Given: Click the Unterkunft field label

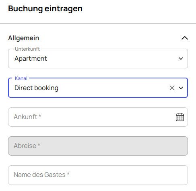Looking at the screenshot, I should tap(27, 49).
